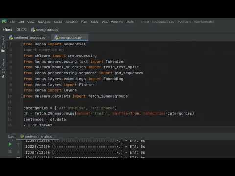Open the Edit menu
The image size is (235, 176).
coord(21,22)
